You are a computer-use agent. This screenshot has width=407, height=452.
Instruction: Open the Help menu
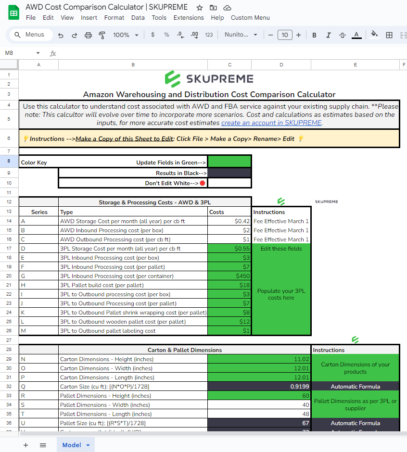[217, 18]
